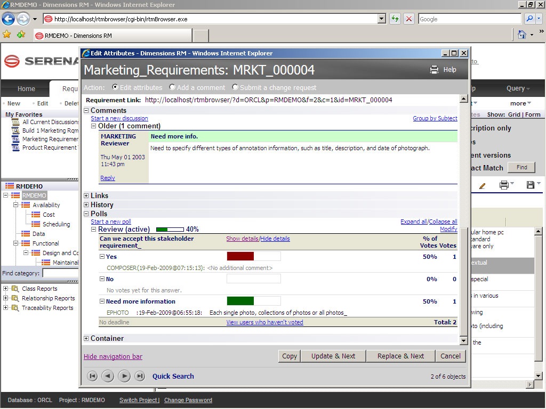Click the Group by Subject link
This screenshot has width=546, height=409.
tap(435, 118)
